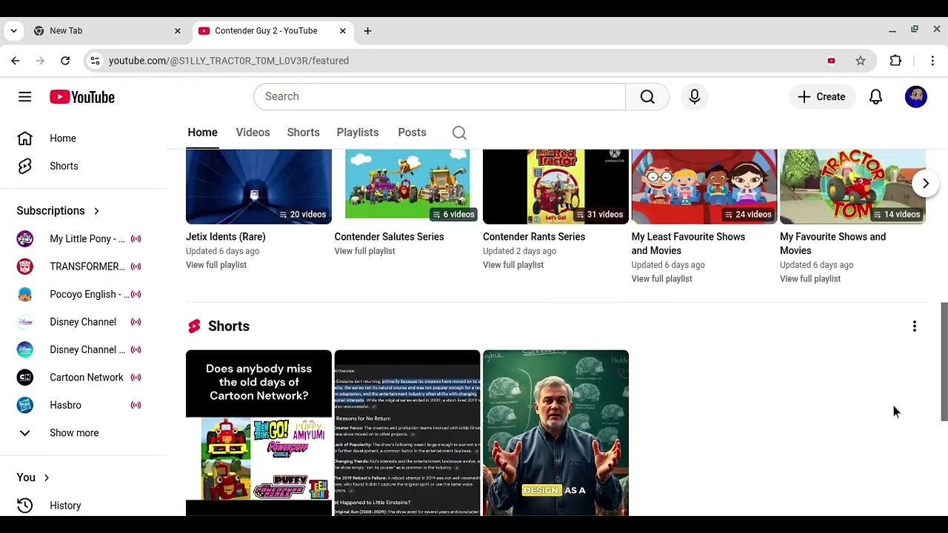The image size is (948, 533).
Task: Go to the YouTube logo home
Action: [82, 97]
